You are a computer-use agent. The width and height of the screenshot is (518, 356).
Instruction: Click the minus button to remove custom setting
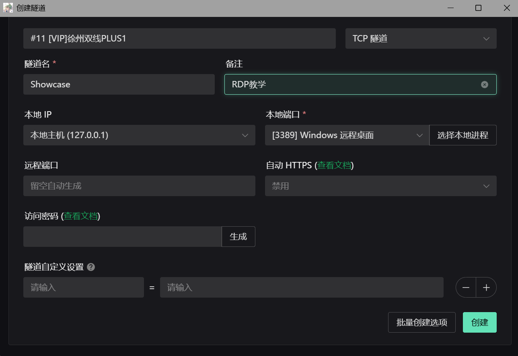(x=466, y=288)
